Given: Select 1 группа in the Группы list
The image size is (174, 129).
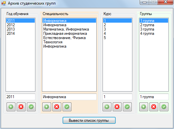Looking at the screenshot, I should click(154, 21).
